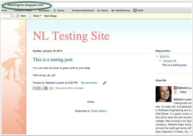Click text 'Here we go, go, go!'
Image resolution: width=193 pixels, height=136 pixels.
pos(44,75)
